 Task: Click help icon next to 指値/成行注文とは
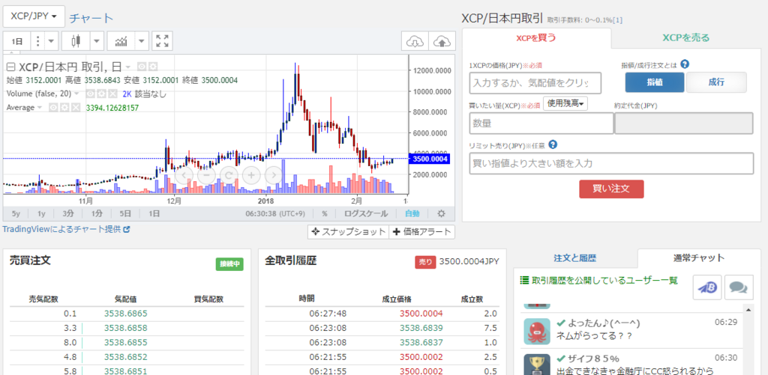click(685, 64)
